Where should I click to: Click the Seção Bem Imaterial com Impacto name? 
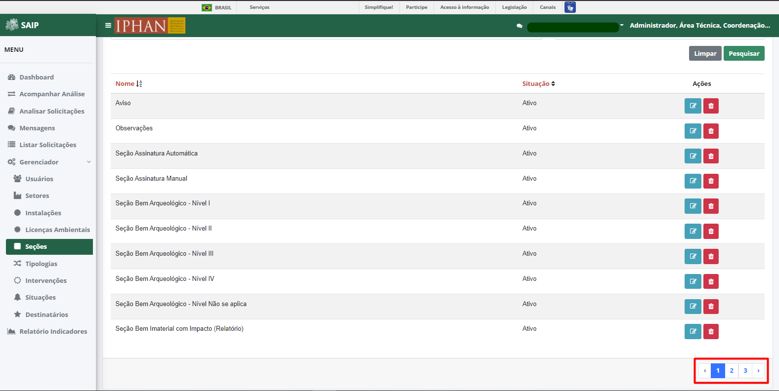pyautogui.click(x=179, y=328)
